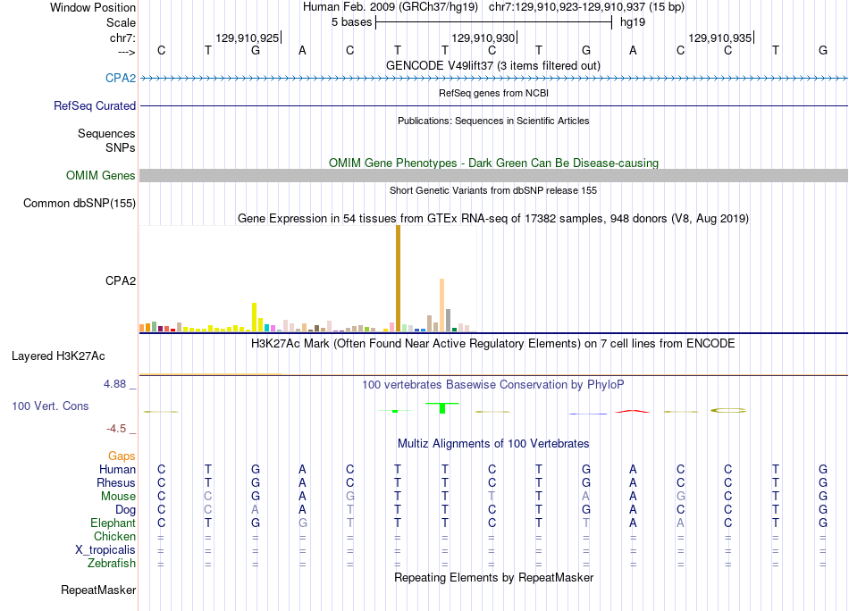
Task: Select the OMIM Genes track label
Action: click(100, 175)
